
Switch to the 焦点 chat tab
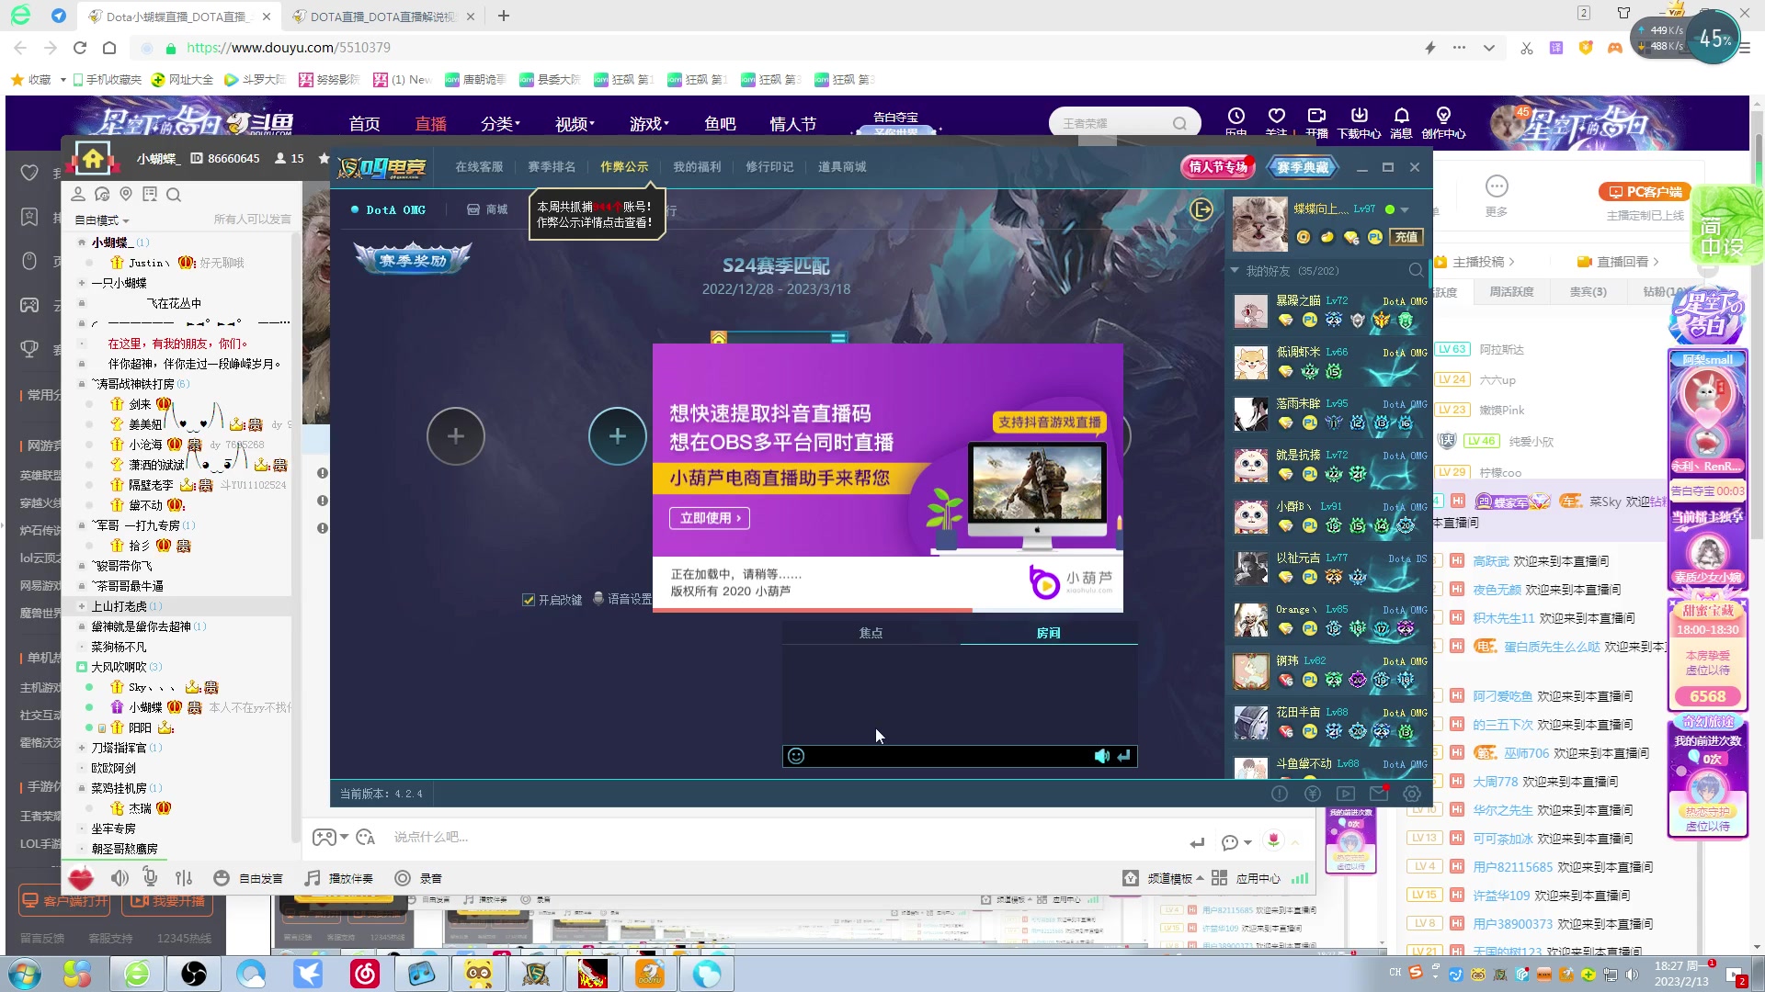tap(871, 633)
